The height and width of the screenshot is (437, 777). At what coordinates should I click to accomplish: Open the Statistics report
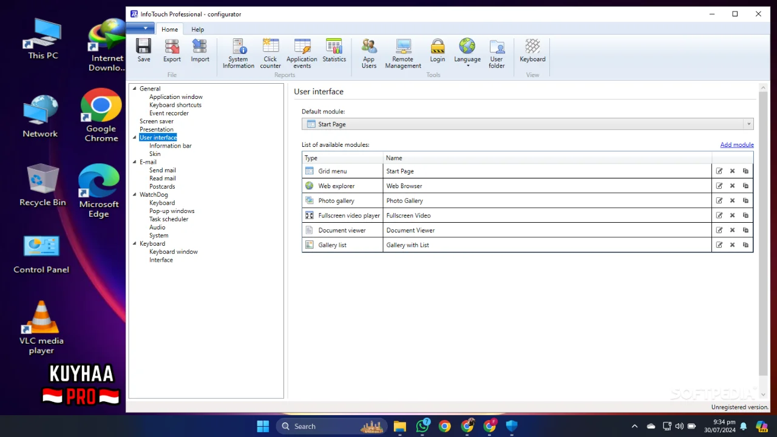pos(334,50)
